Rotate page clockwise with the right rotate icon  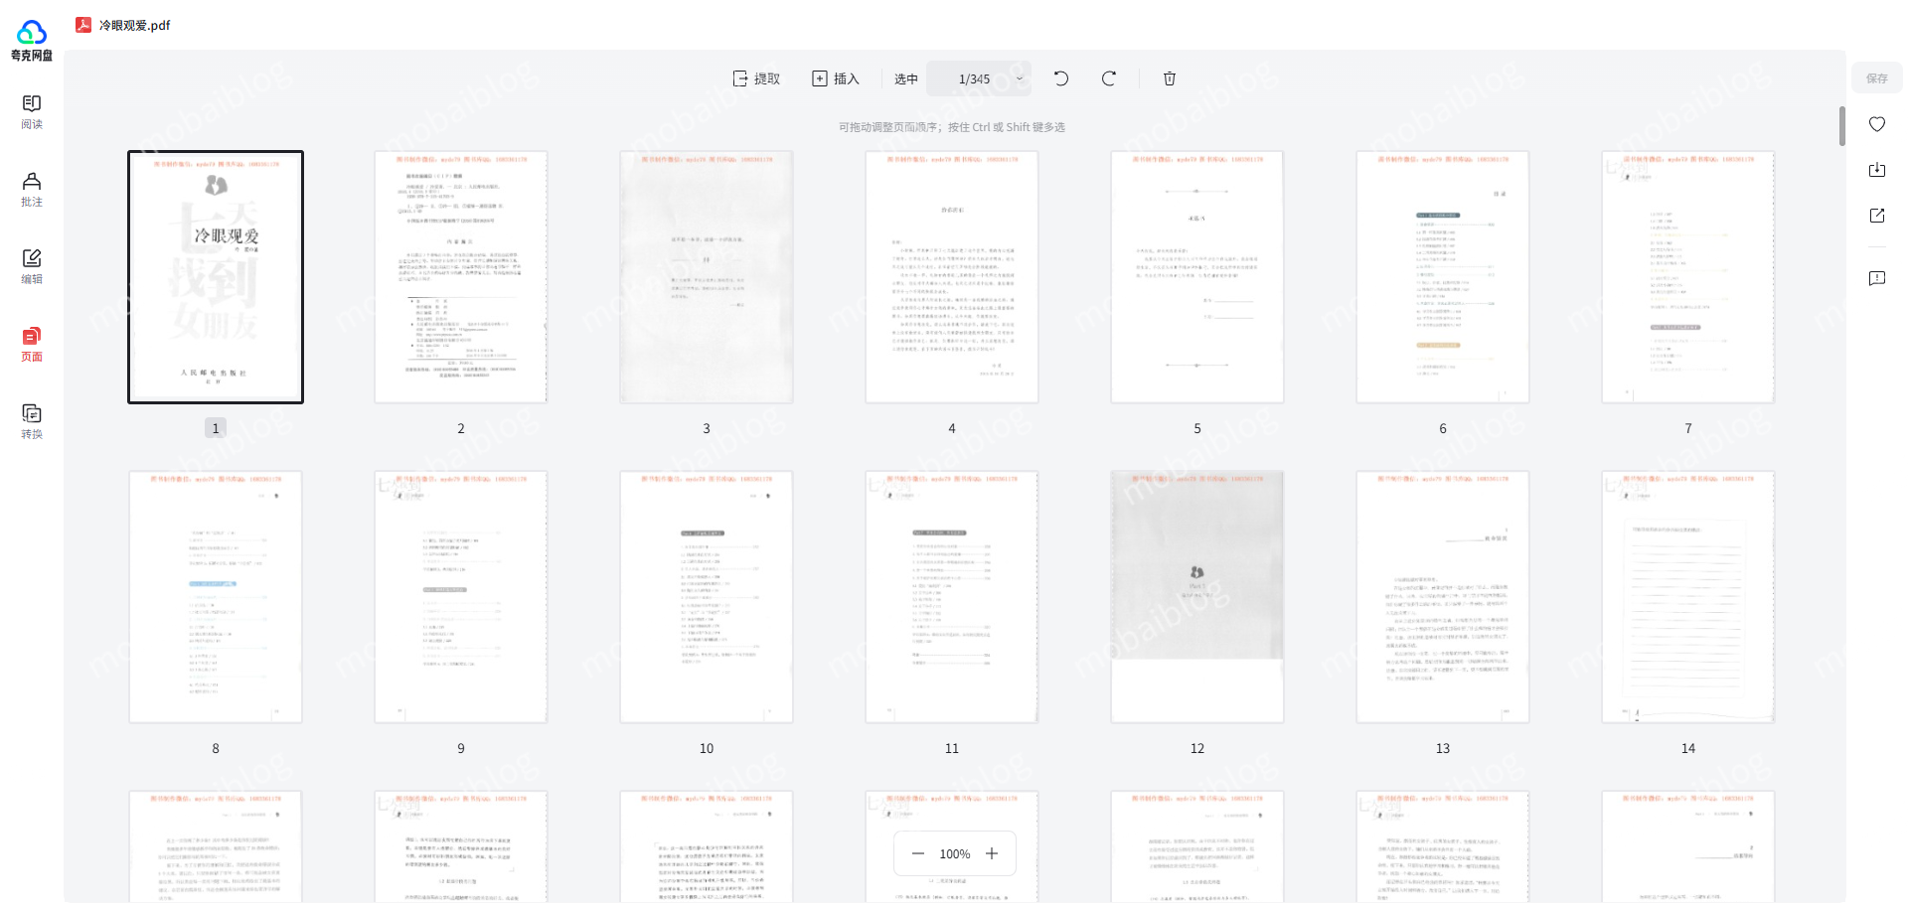click(1109, 78)
